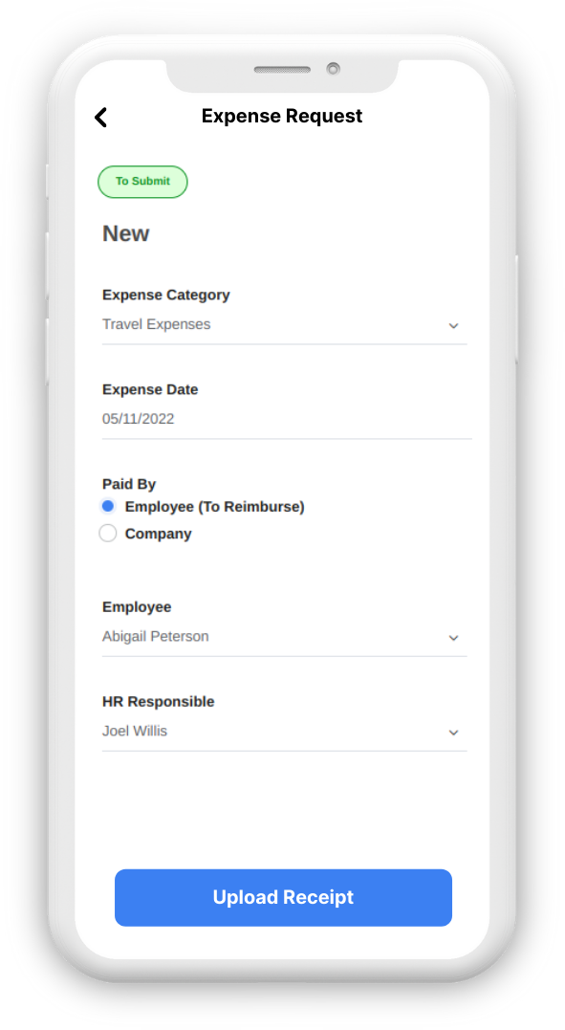Click the Paid By section label
The width and height of the screenshot is (565, 1030).
coord(129,485)
